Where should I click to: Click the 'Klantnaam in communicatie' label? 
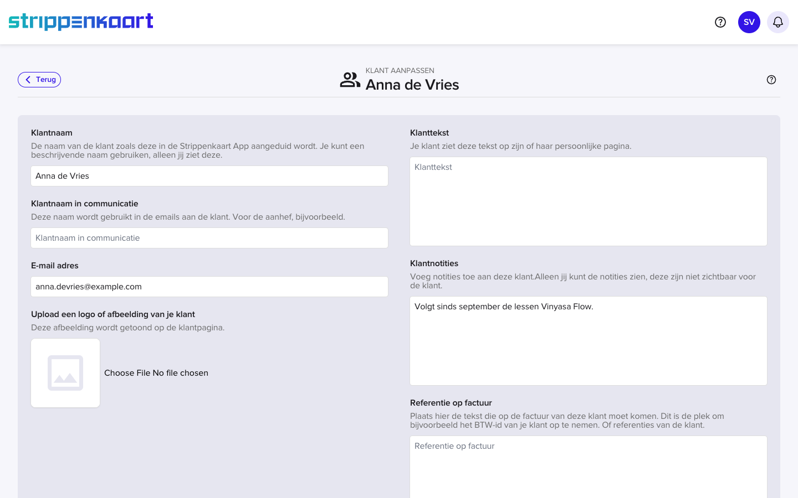tap(85, 204)
